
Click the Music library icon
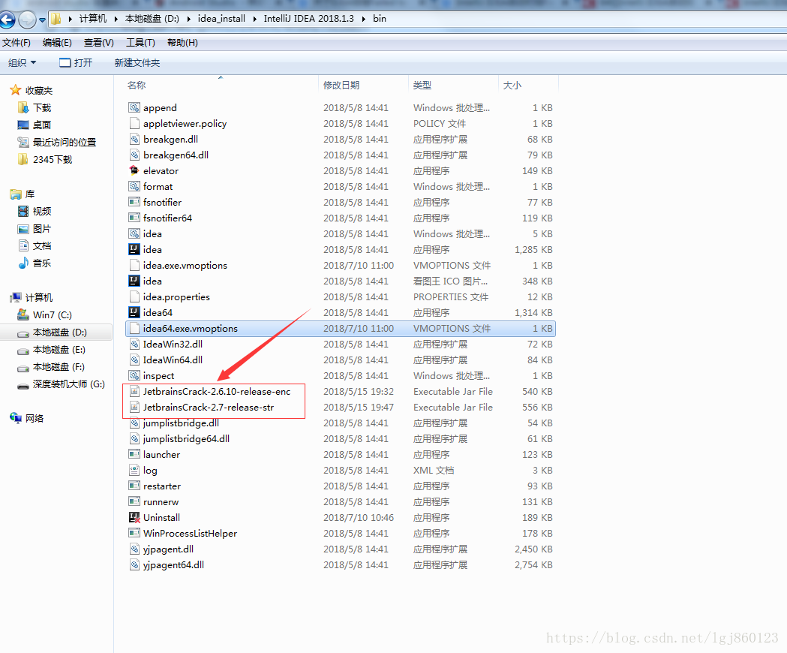tap(23, 263)
